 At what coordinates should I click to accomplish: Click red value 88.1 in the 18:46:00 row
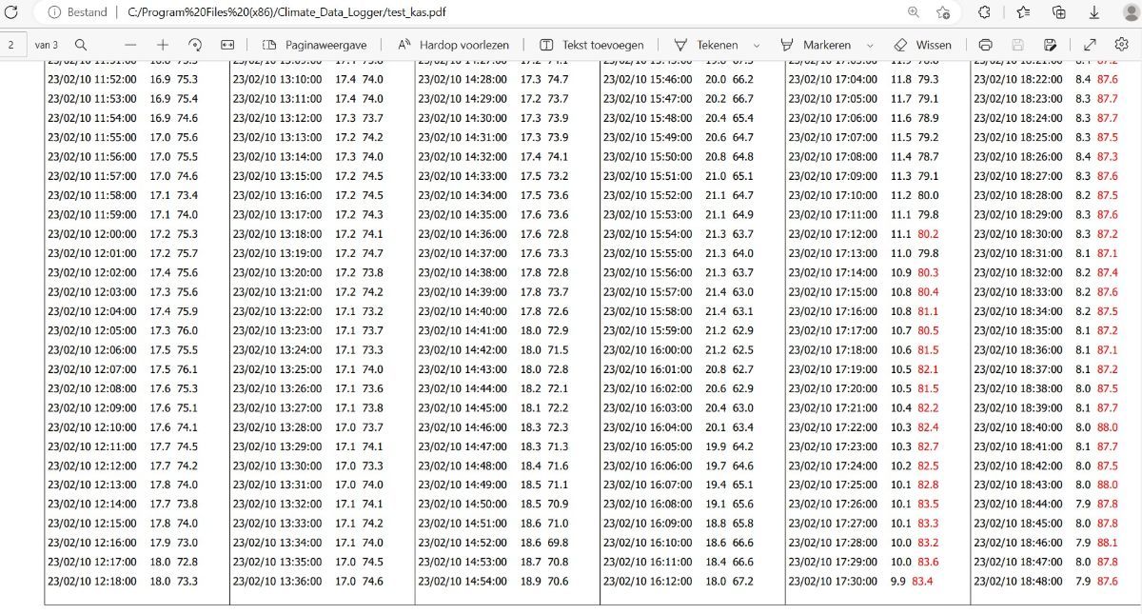[1108, 543]
